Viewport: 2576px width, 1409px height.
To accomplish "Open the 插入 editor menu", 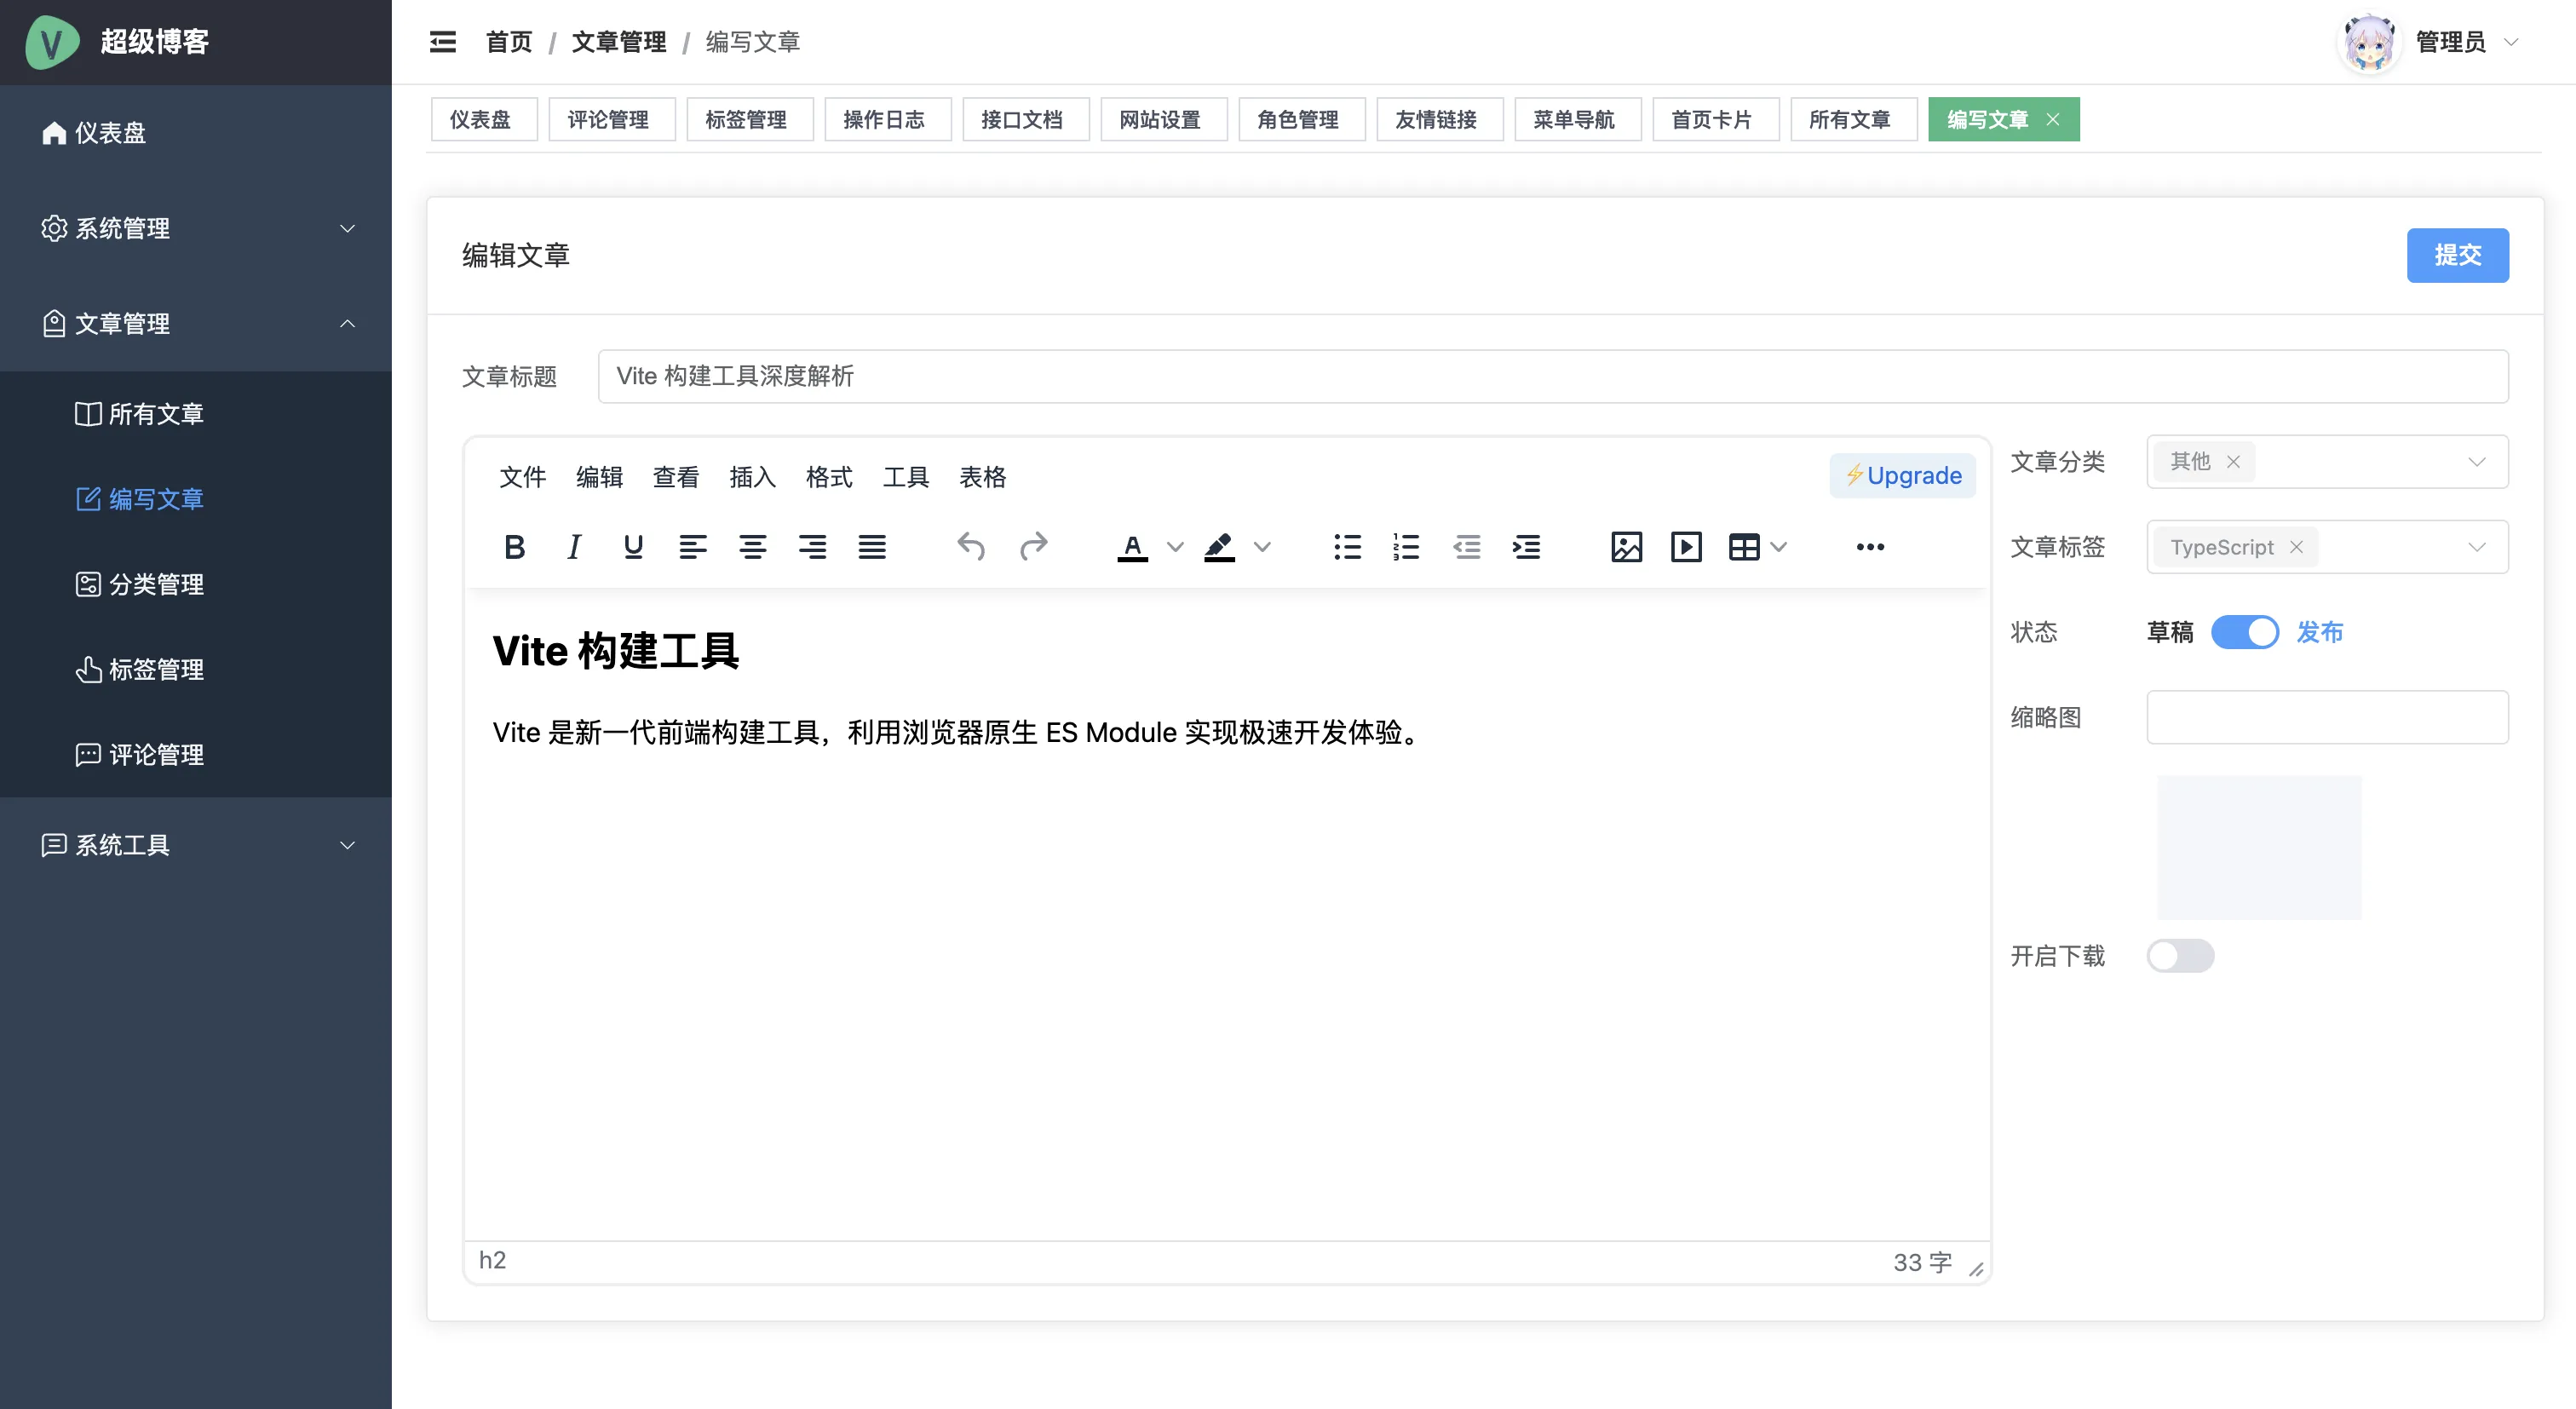I will pos(752,477).
